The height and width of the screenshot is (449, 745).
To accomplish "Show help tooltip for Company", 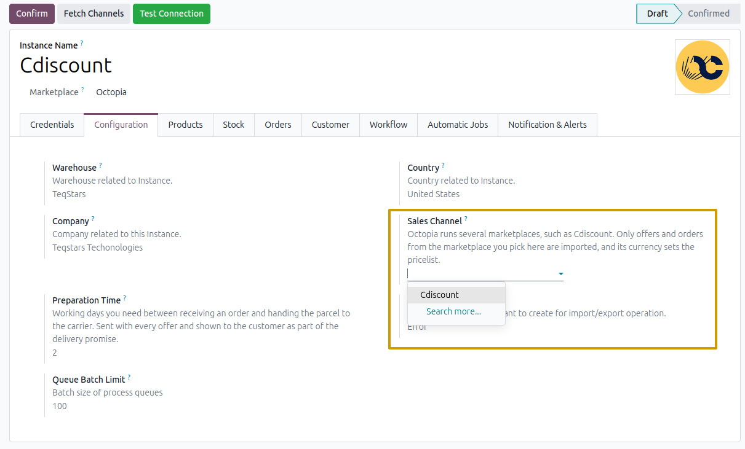I will (x=93, y=219).
